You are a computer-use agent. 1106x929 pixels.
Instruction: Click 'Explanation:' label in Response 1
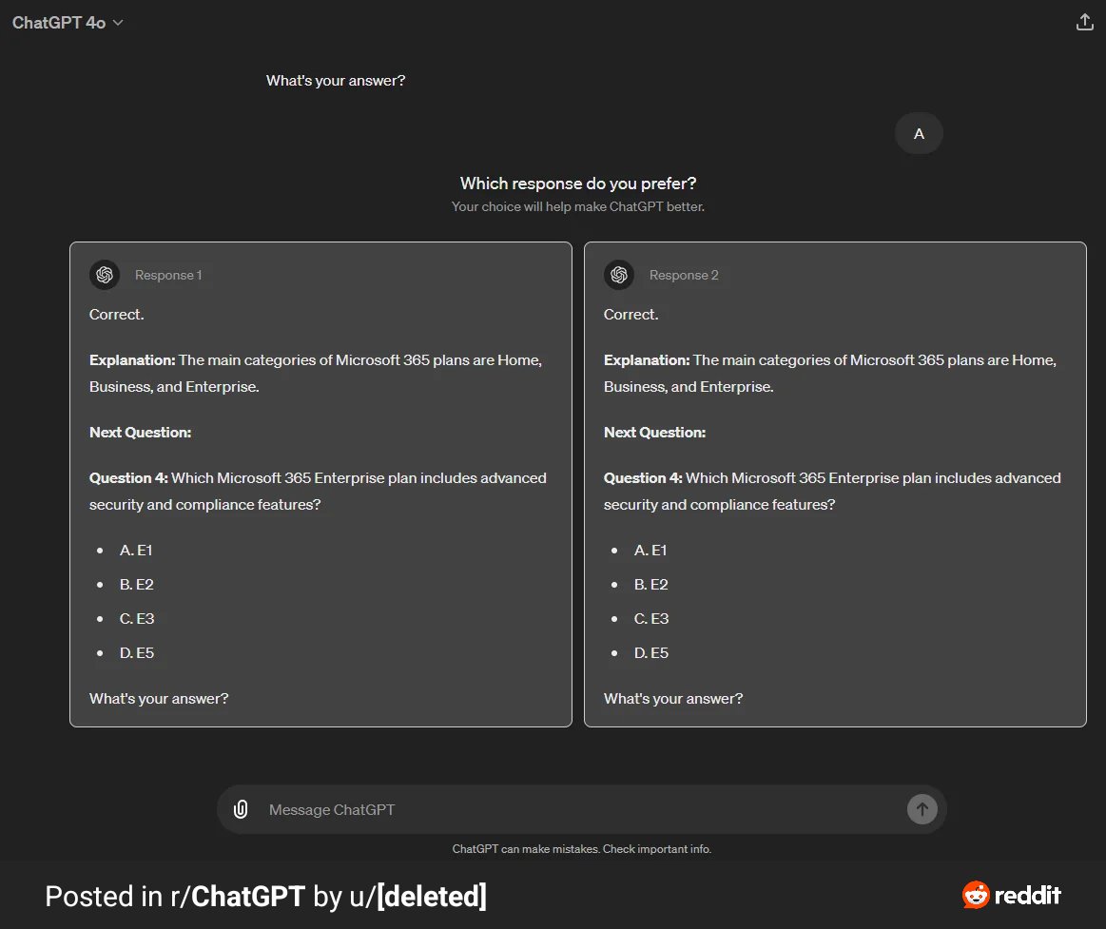click(x=132, y=360)
